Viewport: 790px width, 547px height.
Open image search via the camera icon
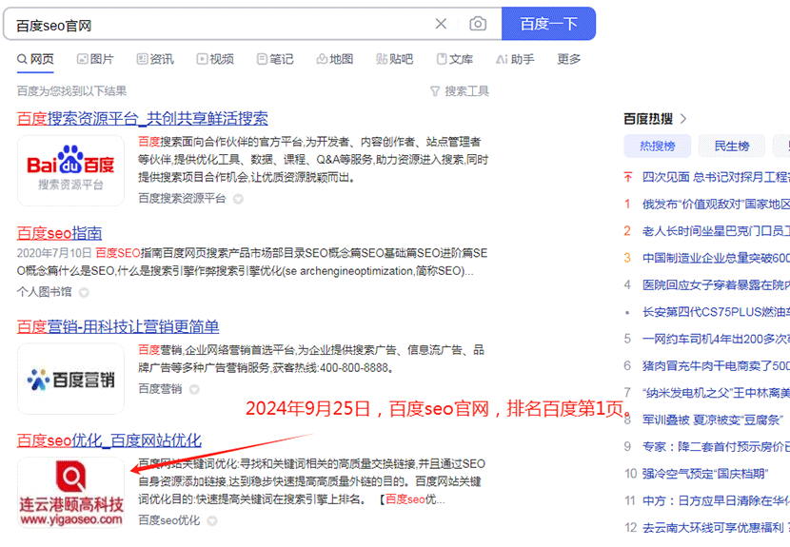pos(478,24)
